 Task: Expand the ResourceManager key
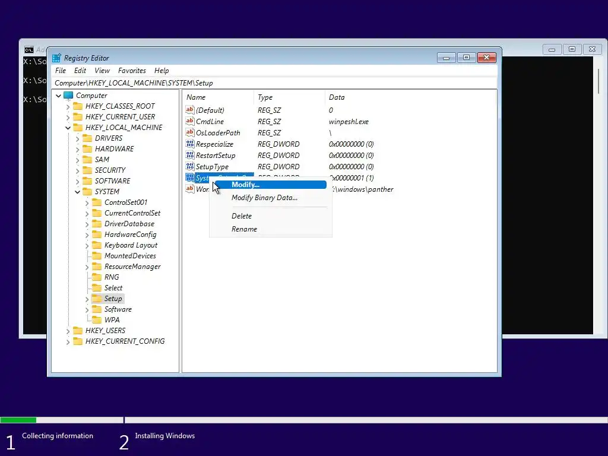point(87,267)
